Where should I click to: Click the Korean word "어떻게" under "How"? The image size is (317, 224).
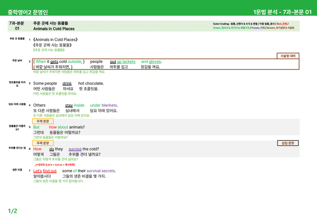(x=38, y=154)
